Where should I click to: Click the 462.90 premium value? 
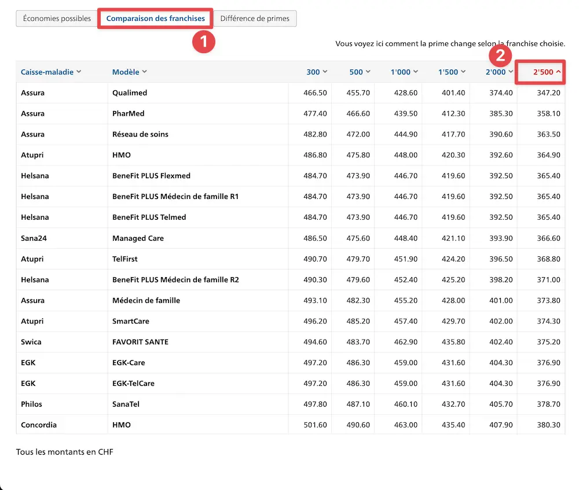coord(405,342)
